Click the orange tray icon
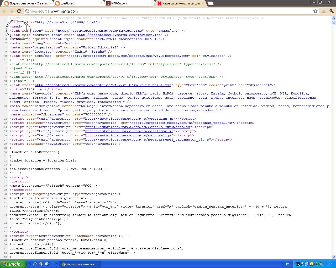 312,264
